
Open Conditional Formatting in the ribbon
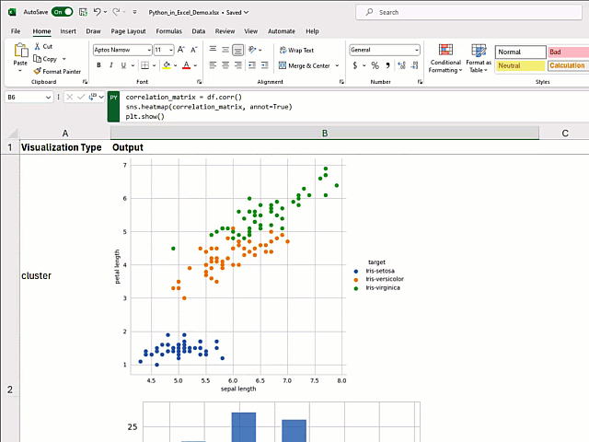point(445,58)
